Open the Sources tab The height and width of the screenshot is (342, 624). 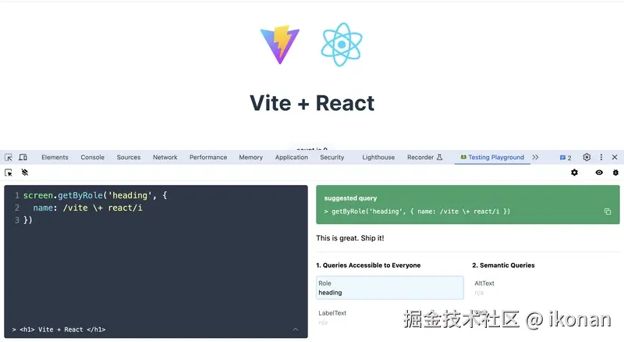tap(129, 158)
